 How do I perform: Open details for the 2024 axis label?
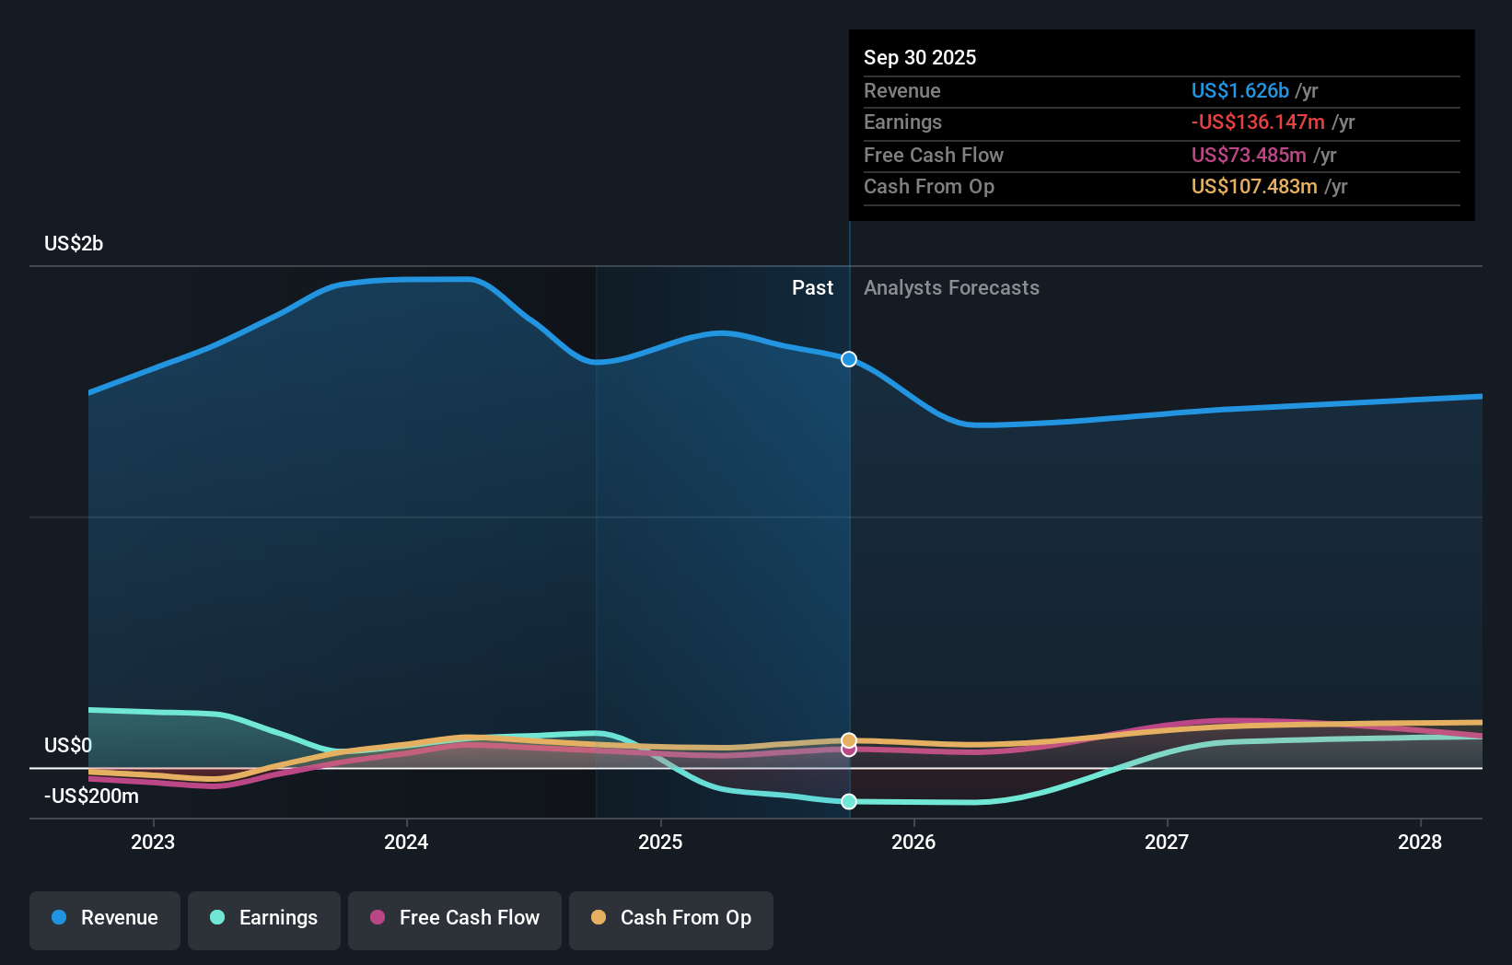click(405, 842)
